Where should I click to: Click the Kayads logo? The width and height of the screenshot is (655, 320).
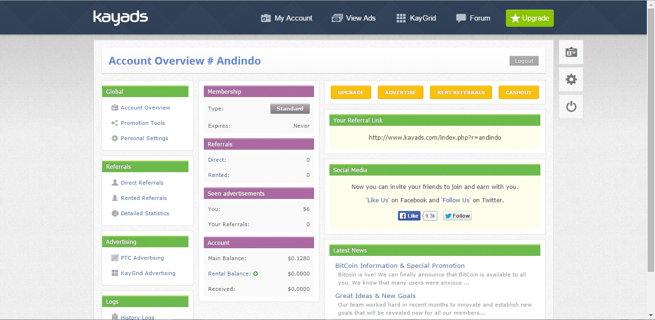click(120, 18)
